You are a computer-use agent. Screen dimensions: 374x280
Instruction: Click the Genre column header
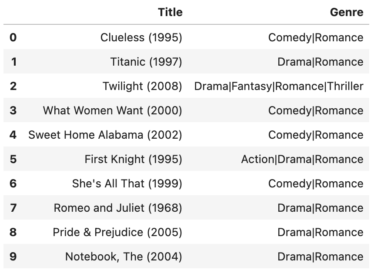(x=347, y=12)
